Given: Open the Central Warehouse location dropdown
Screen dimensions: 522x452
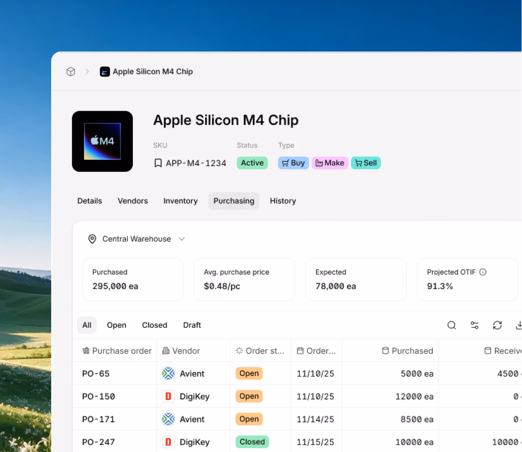Looking at the screenshot, I should point(136,239).
